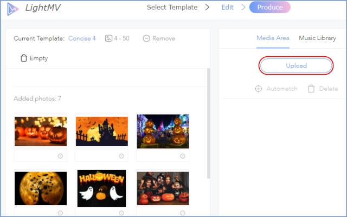This screenshot has height=217, width=347.
Task: Click the chevron arrow after Edit
Action: pos(243,7)
